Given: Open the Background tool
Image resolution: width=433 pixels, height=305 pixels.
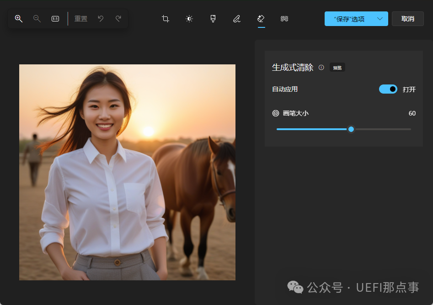Looking at the screenshot, I should [x=284, y=19].
